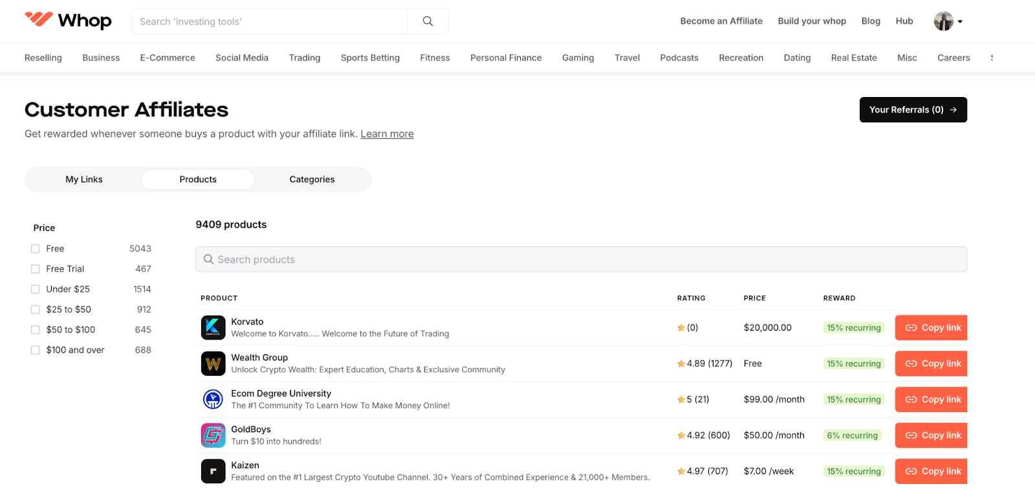The image size is (1035, 489).
Task: Open the Misc category
Action: click(x=907, y=58)
